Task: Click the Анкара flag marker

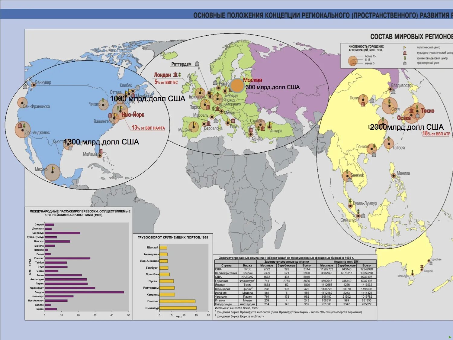Action: click(269, 126)
